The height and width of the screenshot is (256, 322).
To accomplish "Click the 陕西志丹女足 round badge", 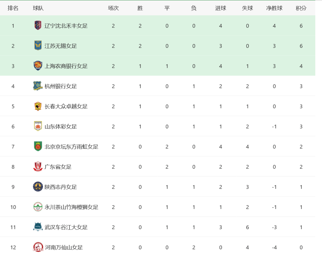I will click(38, 187).
